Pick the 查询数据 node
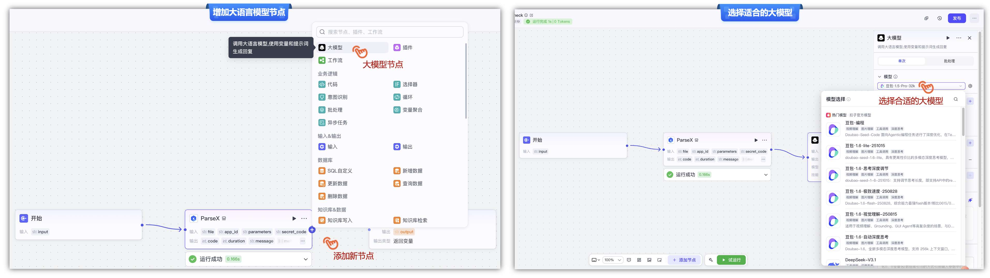990x278 pixels. (x=408, y=184)
